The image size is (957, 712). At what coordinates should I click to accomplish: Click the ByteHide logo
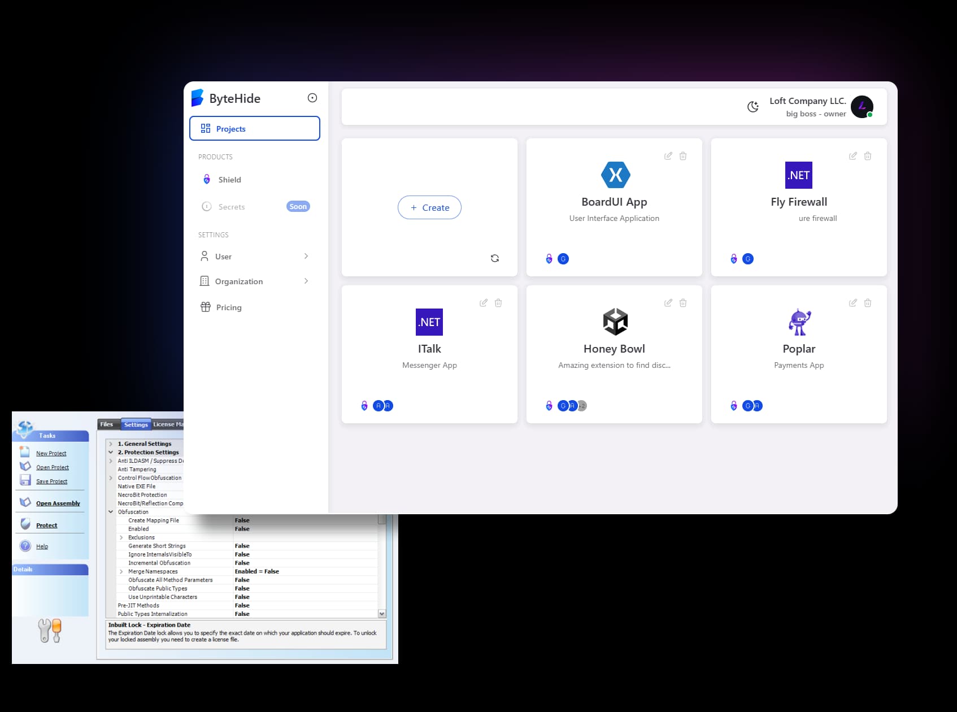tap(225, 98)
